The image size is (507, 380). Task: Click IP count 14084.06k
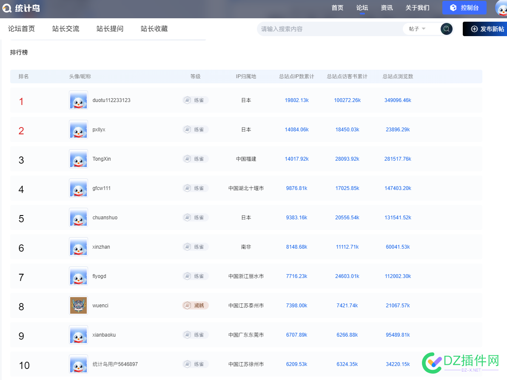click(x=296, y=130)
